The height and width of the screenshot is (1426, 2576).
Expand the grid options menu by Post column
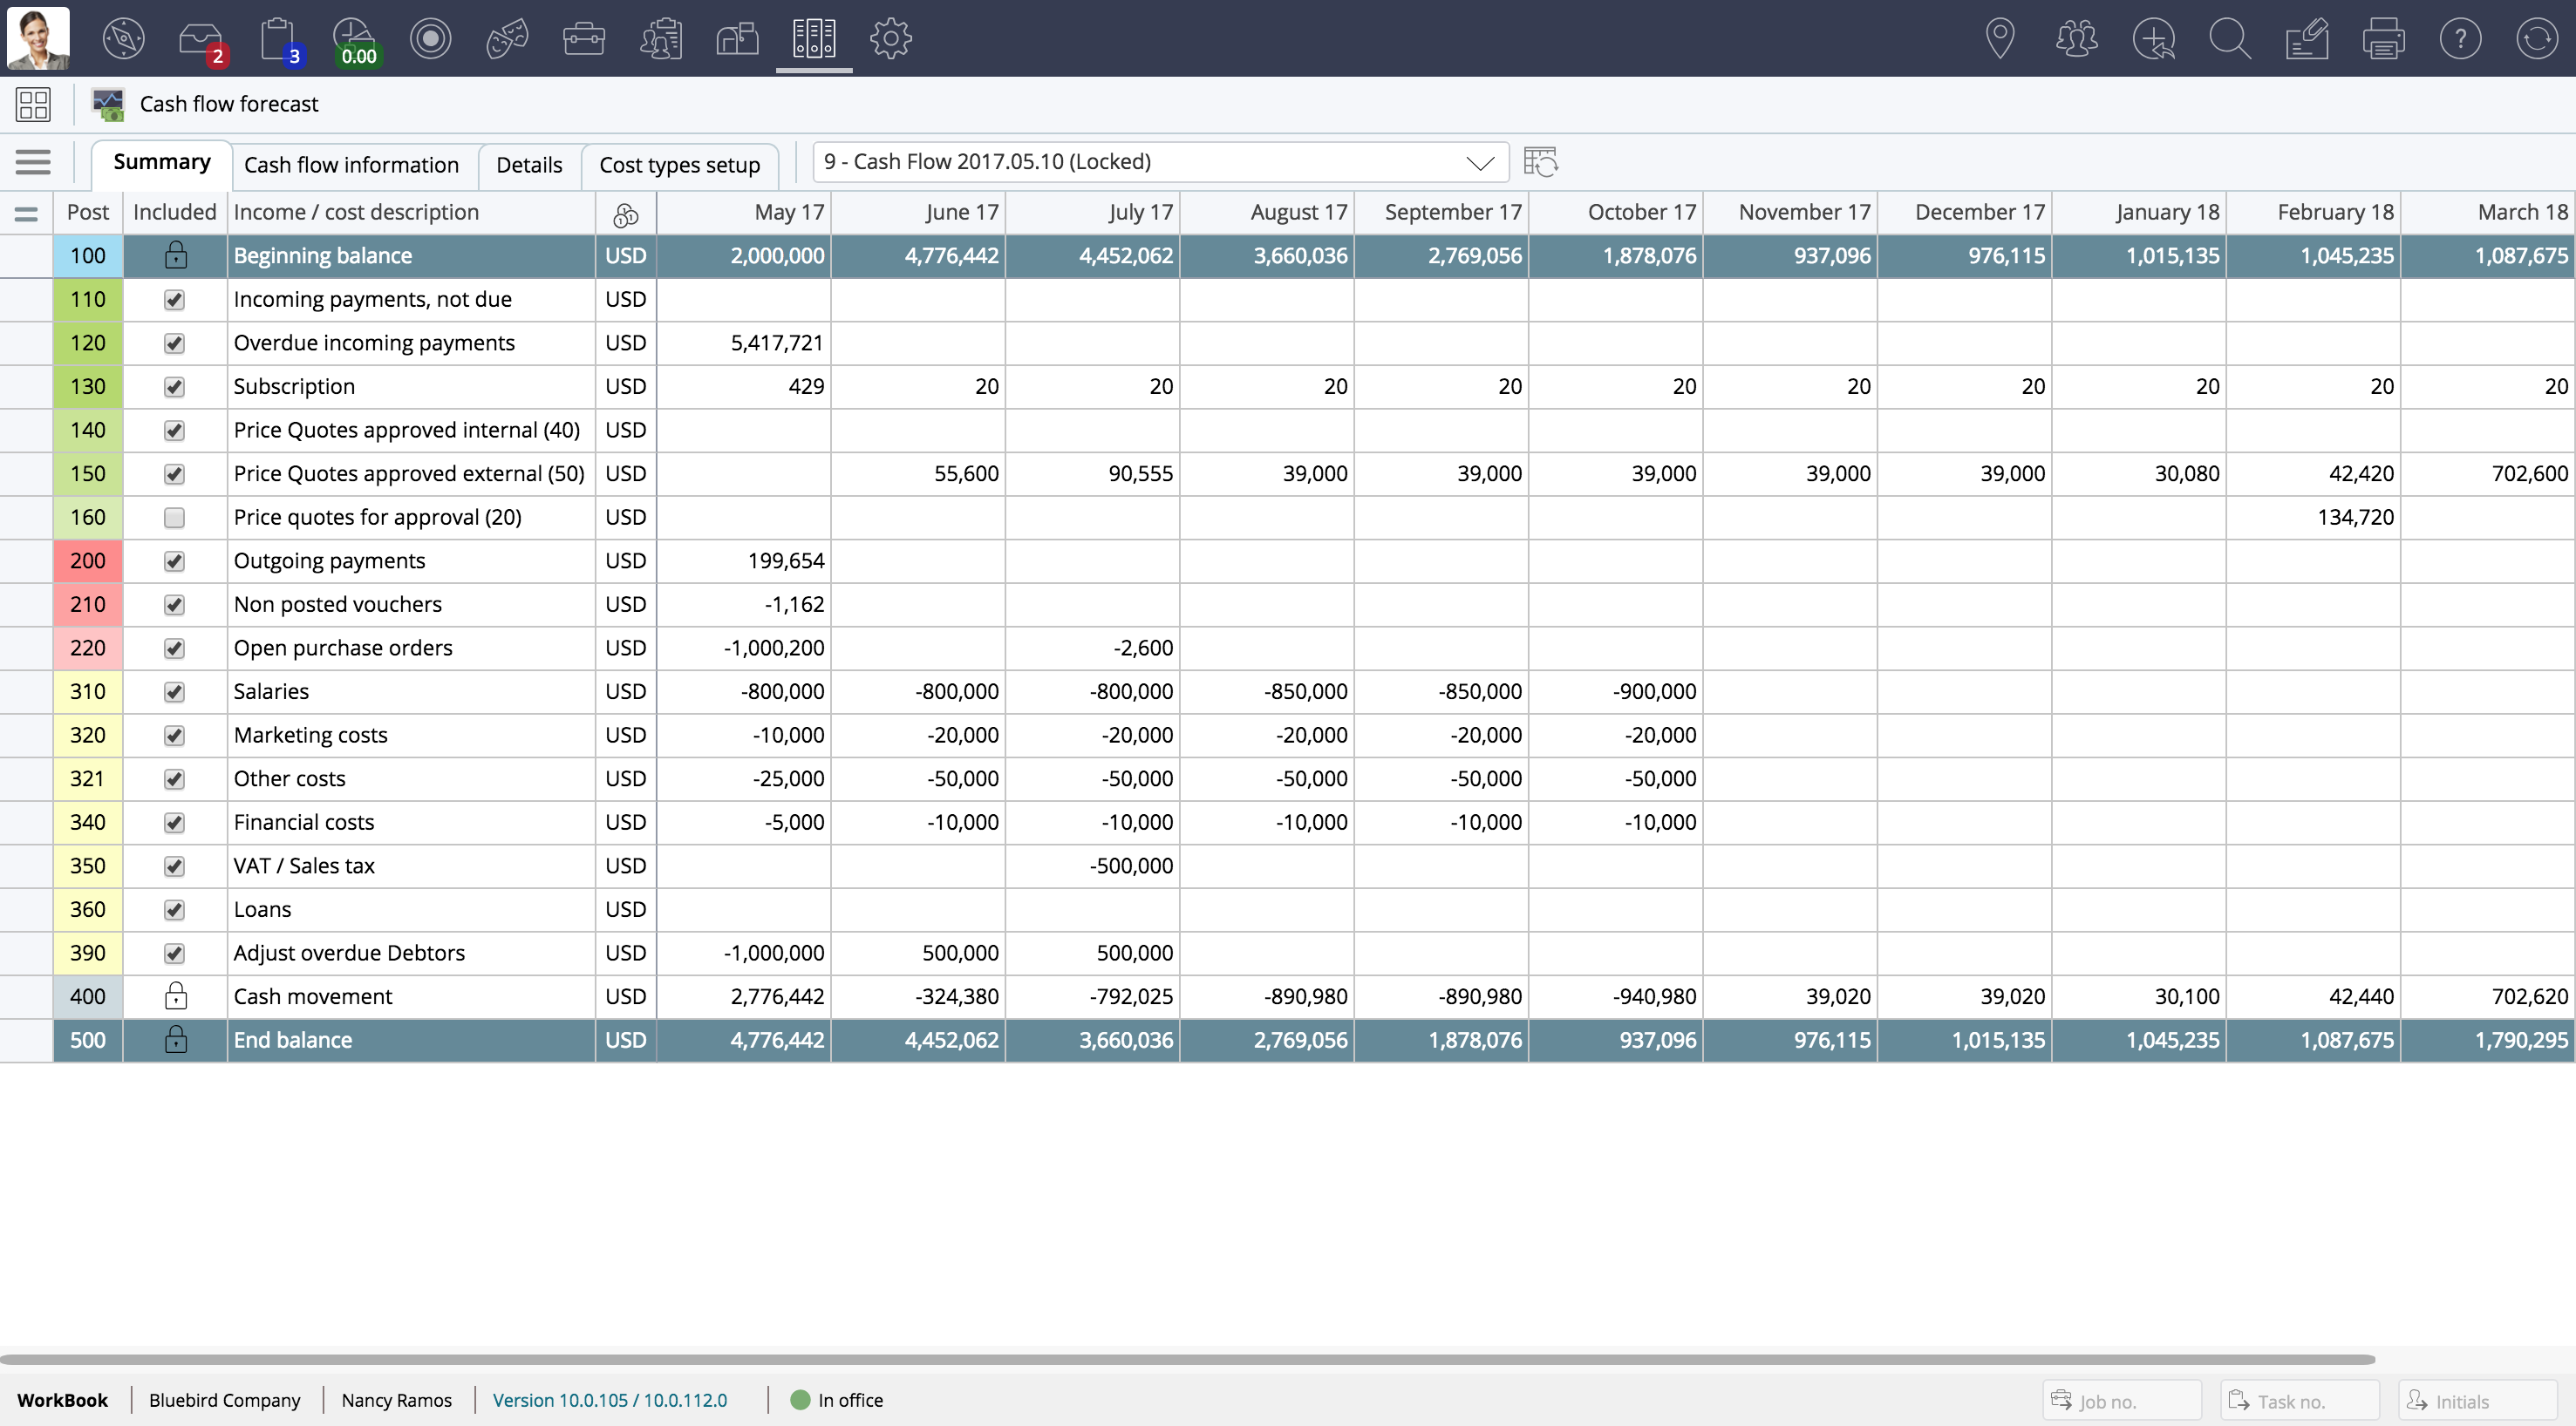coord(26,213)
